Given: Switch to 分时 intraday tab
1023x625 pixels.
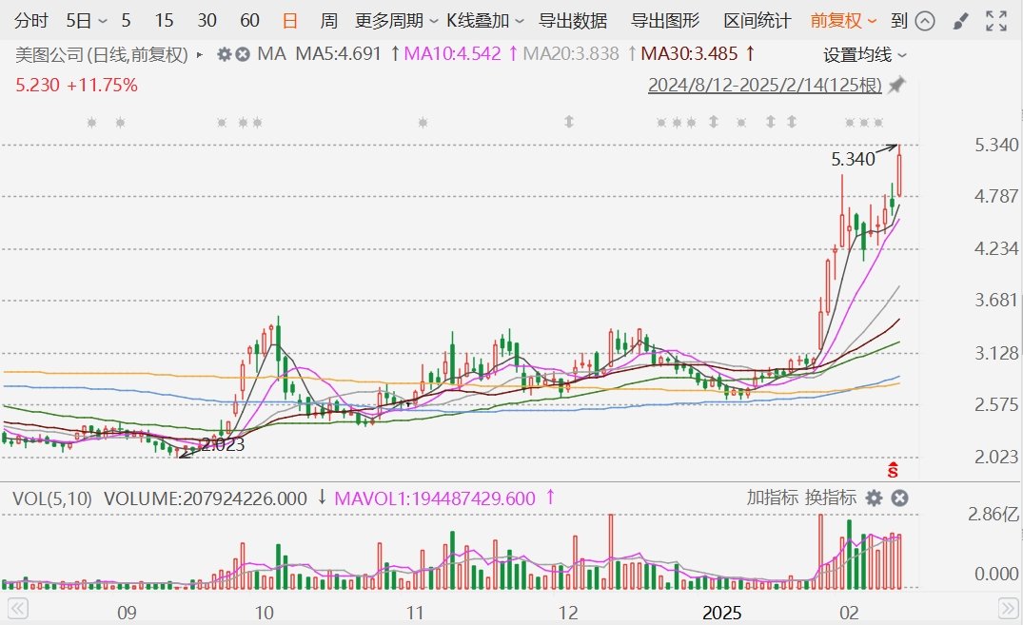Looking at the screenshot, I should [x=32, y=21].
